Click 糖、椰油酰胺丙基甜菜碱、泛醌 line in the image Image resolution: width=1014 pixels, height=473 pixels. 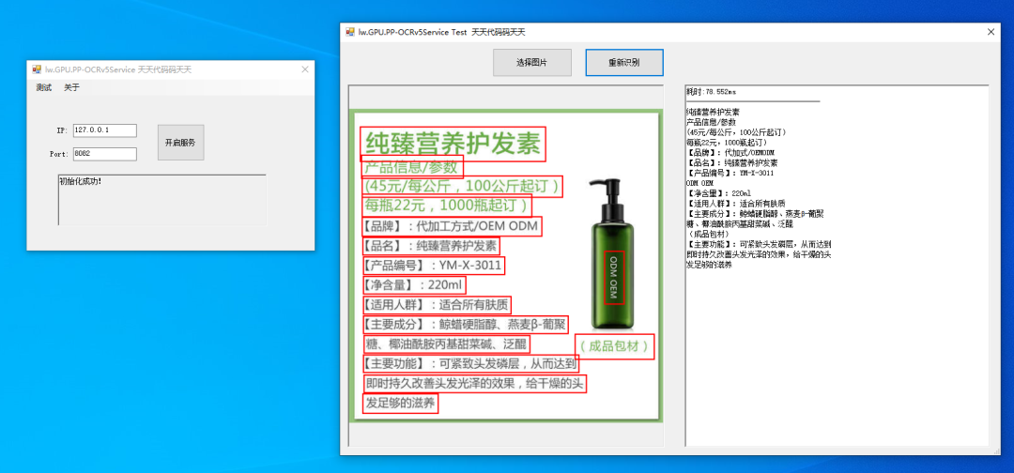tap(446, 344)
